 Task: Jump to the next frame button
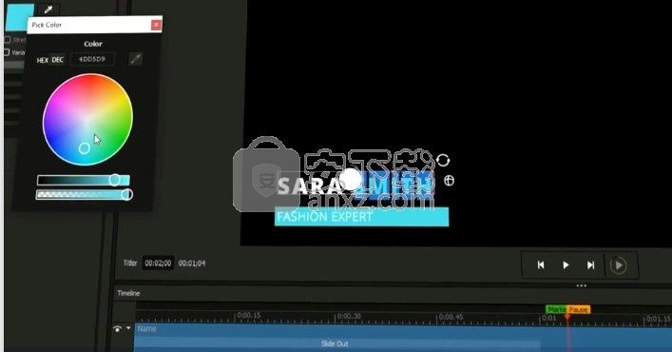590,265
